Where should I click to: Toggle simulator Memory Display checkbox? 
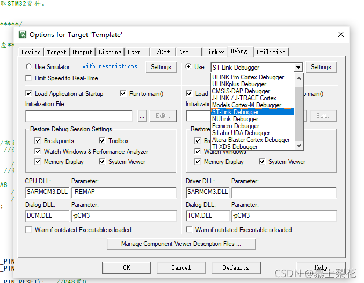pyautogui.click(x=38, y=161)
